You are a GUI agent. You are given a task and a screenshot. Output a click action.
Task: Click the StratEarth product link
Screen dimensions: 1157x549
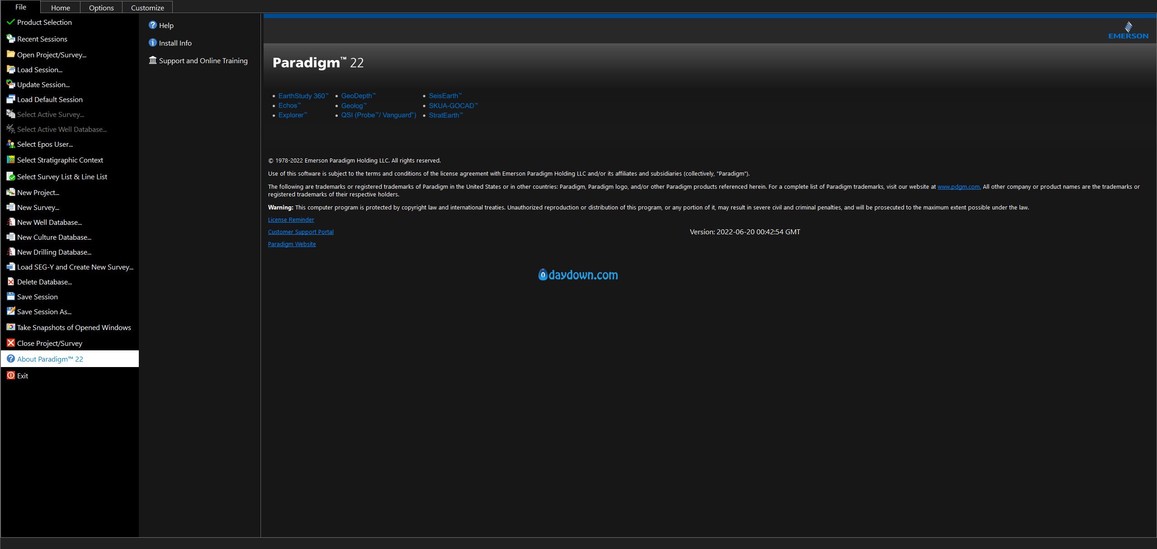[x=446, y=115]
